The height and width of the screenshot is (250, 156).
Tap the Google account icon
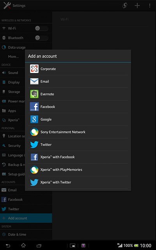(x=34, y=119)
